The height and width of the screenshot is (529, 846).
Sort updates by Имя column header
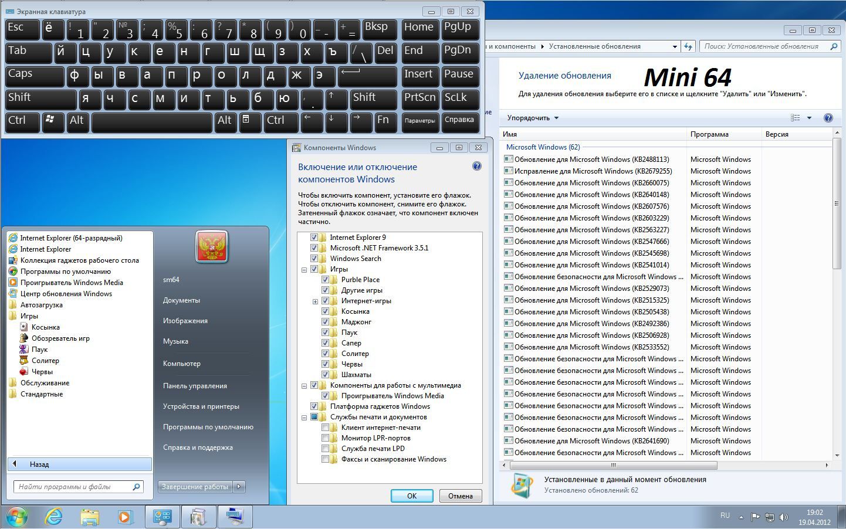point(593,134)
